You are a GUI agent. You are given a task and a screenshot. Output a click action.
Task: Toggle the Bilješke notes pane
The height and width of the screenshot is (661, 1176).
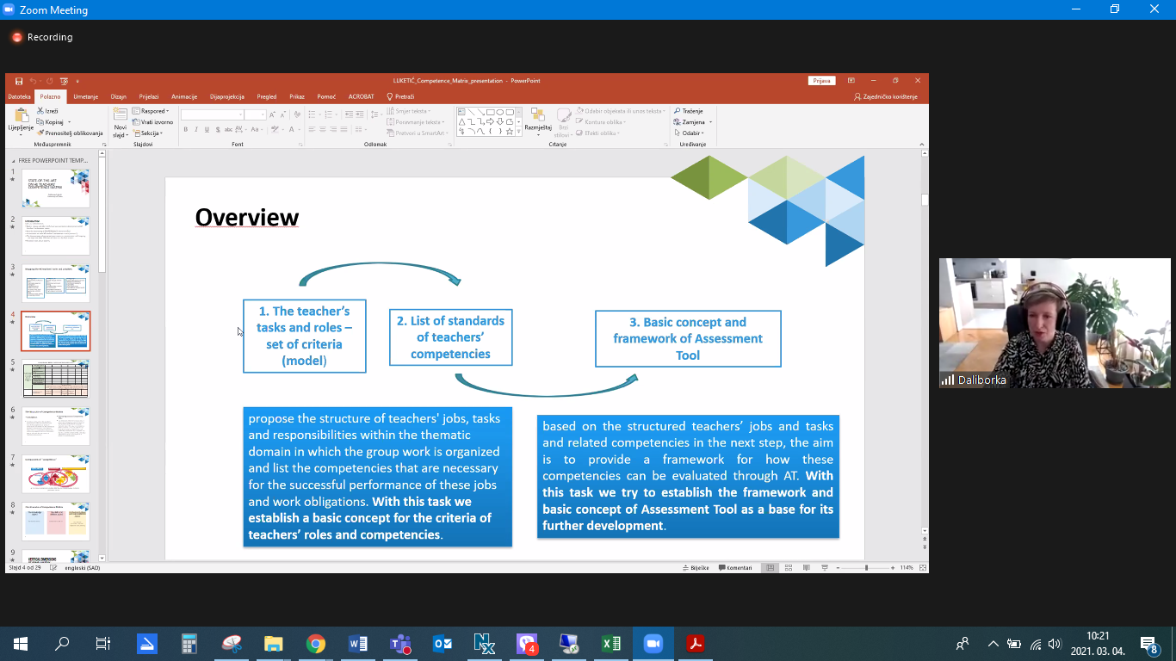point(697,568)
